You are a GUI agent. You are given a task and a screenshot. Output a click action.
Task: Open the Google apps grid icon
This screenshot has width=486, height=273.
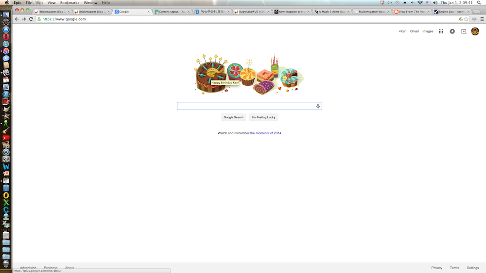[441, 31]
